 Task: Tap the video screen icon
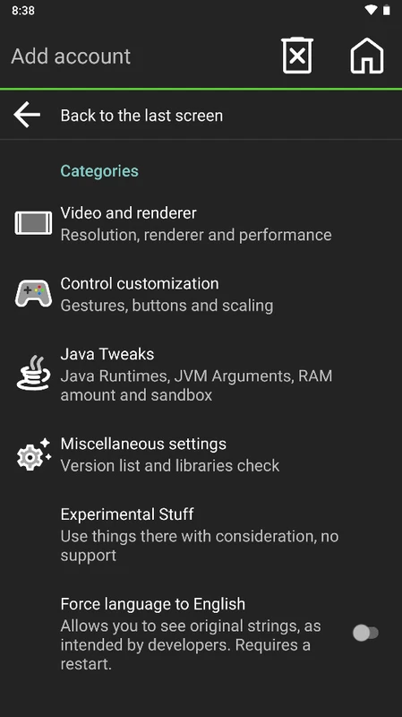point(33,223)
